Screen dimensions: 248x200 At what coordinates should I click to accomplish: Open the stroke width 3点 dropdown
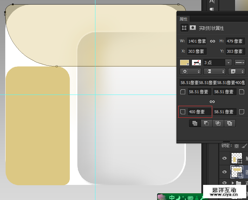pyautogui.click(x=229, y=63)
